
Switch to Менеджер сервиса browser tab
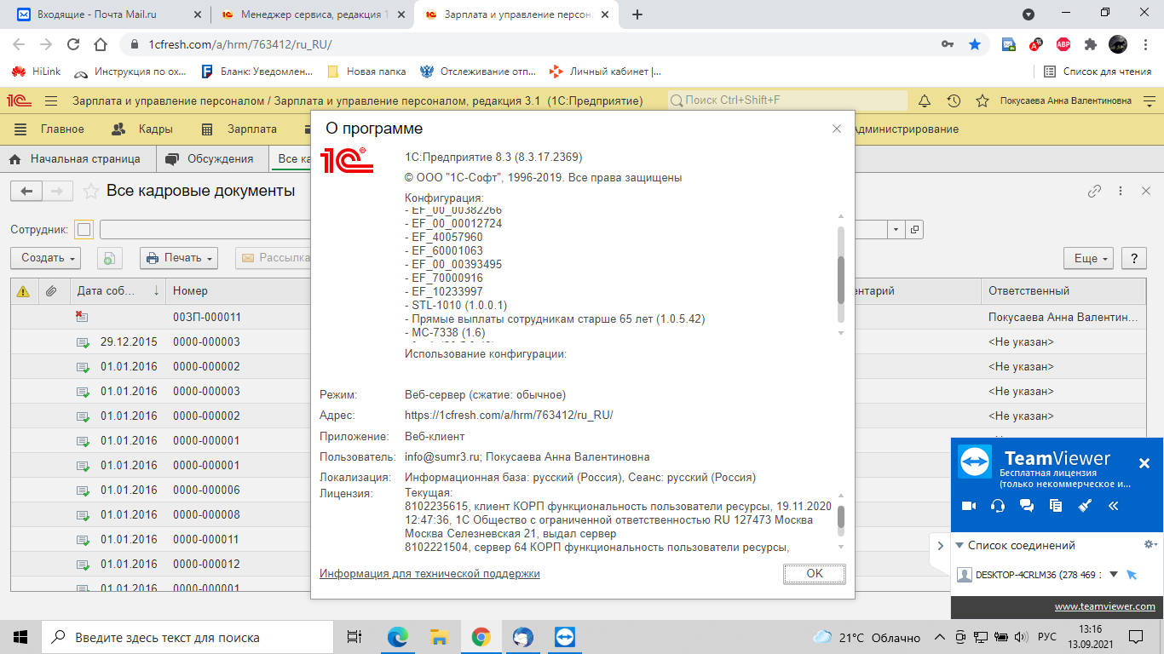pyautogui.click(x=314, y=14)
